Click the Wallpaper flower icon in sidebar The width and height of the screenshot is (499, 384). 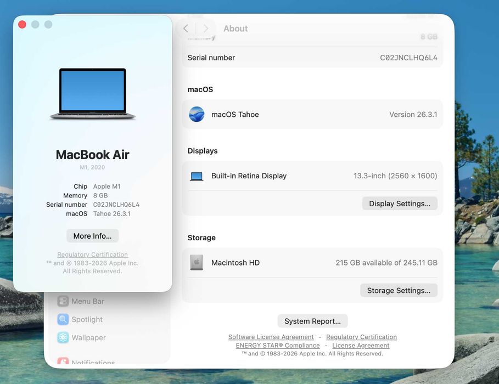(63, 337)
